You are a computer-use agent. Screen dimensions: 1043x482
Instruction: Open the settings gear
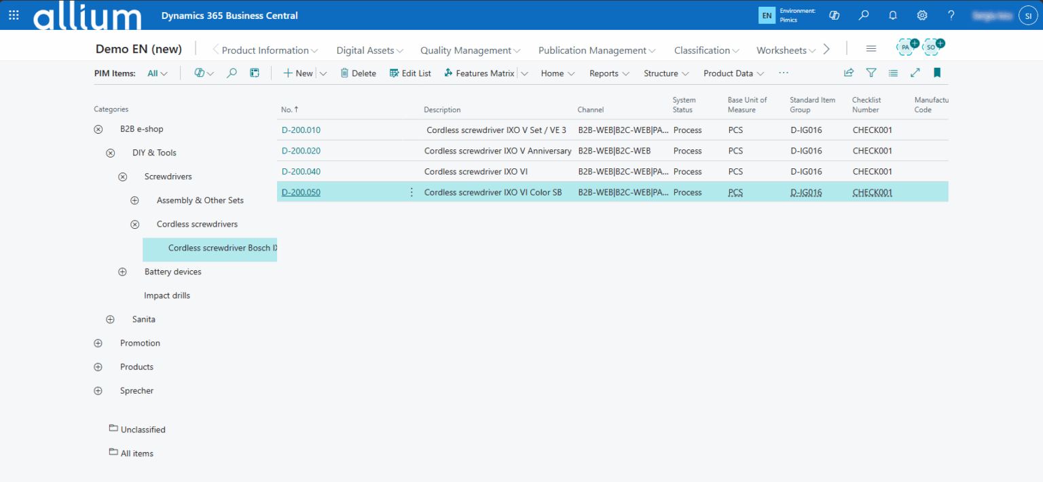(x=922, y=15)
